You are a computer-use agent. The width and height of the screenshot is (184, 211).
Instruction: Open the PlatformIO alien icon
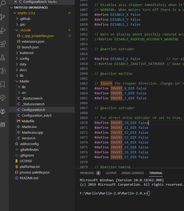click(3, 111)
